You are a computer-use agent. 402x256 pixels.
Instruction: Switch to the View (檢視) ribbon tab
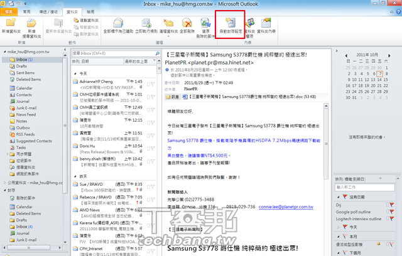pos(90,12)
